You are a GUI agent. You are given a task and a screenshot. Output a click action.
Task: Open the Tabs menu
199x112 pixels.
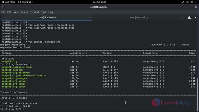(x=44, y=12)
